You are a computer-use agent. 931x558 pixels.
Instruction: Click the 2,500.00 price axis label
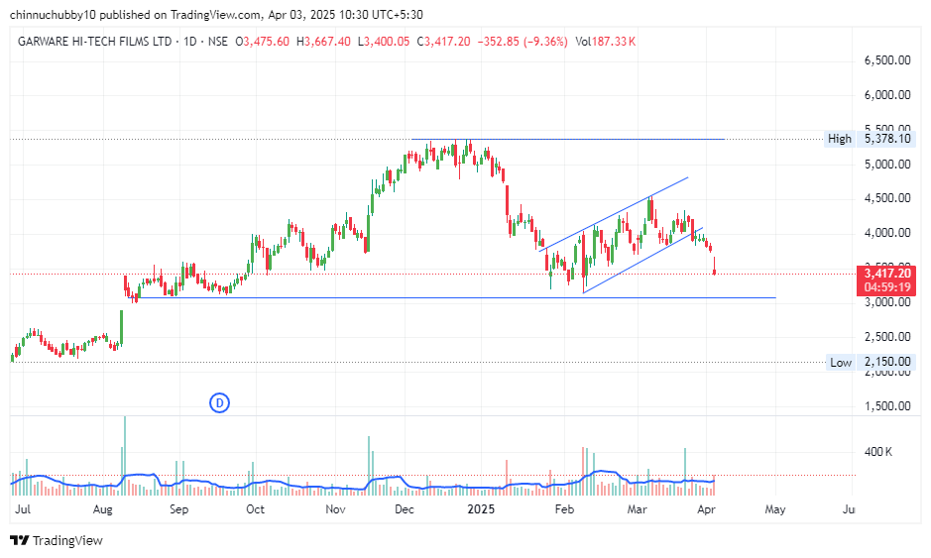[887, 337]
